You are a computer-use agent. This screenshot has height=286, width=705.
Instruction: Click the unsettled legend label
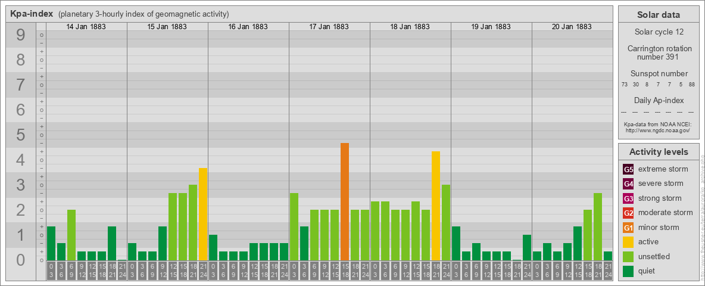coord(654,257)
